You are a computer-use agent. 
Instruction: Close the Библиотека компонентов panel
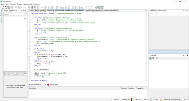pyautogui.click(x=187, y=11)
